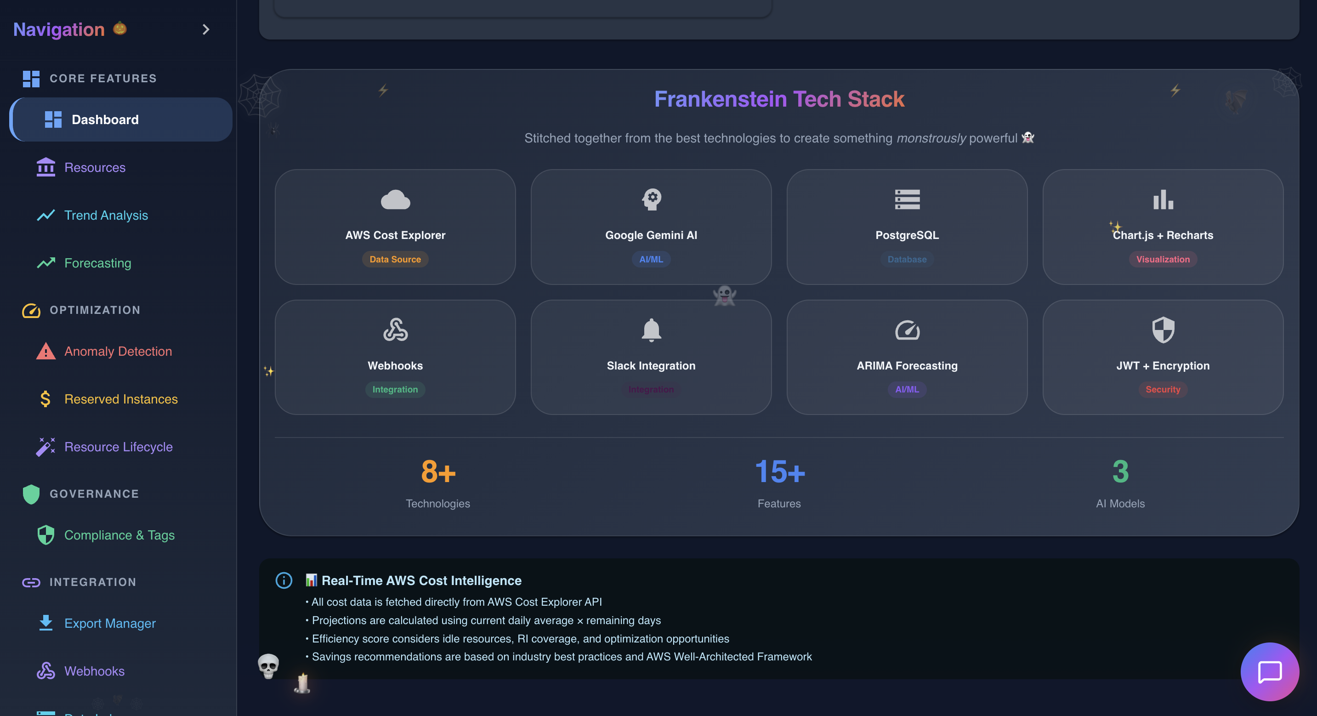The image size is (1317, 716).
Task: Click the Webhooks card icon
Action: (x=395, y=330)
